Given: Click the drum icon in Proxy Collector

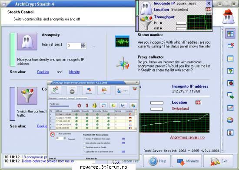Looking at the screenshot, I should [135, 88].
